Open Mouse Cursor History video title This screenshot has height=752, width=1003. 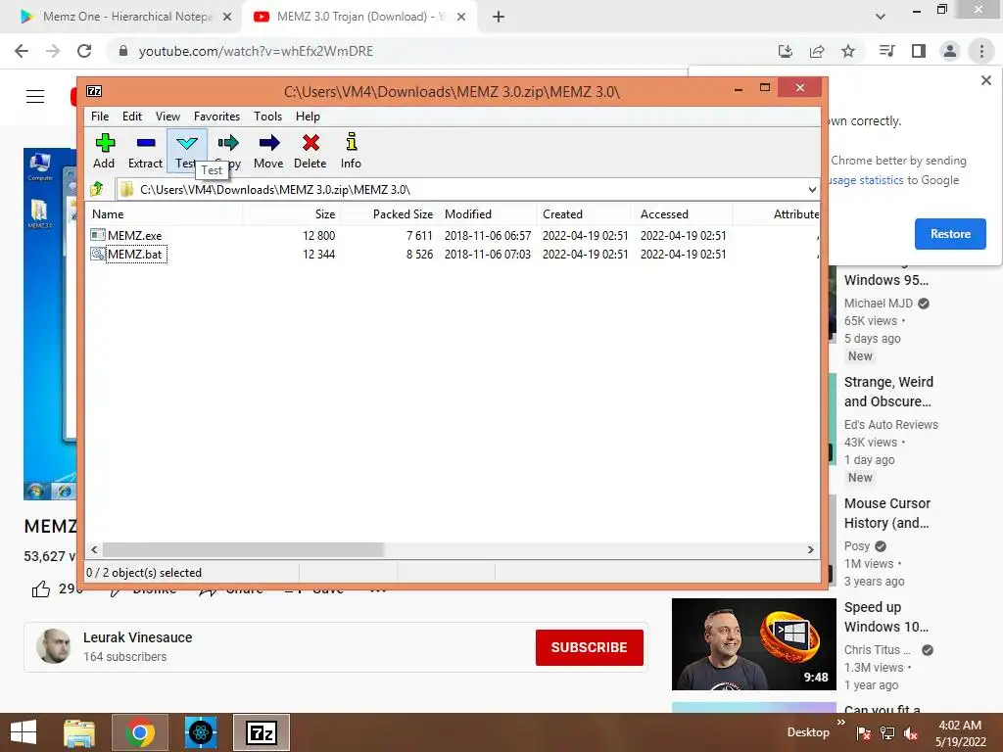(x=887, y=513)
